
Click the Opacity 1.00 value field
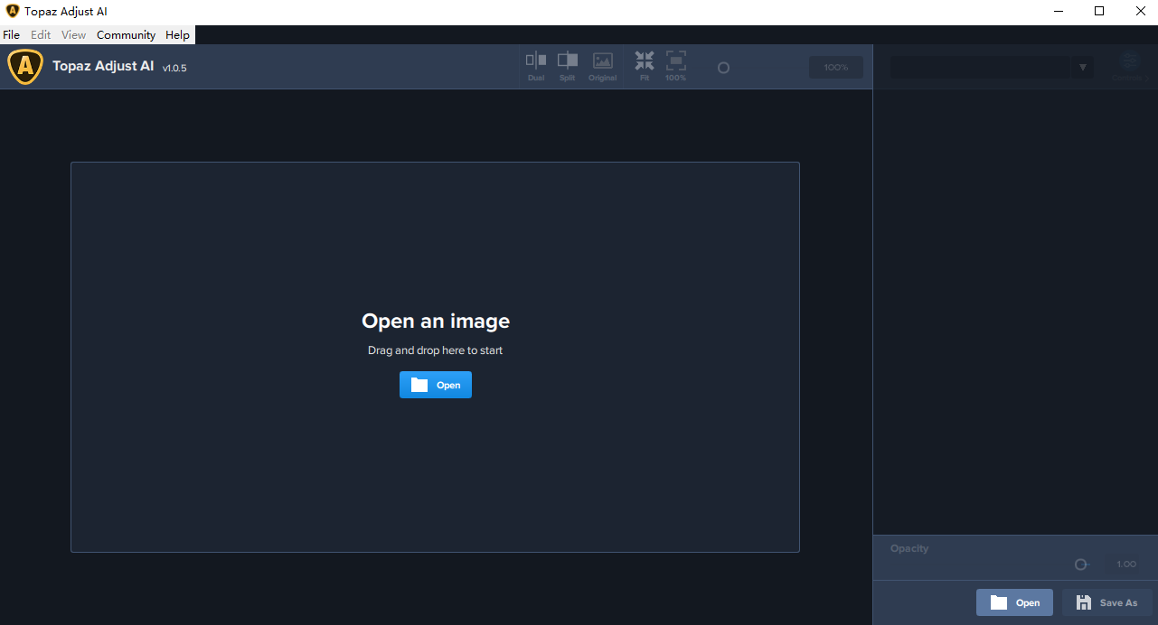pos(1126,564)
